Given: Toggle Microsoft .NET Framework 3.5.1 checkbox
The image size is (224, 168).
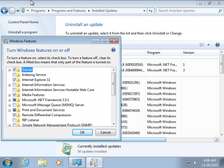Looking at the screenshot, I should 14,100.
